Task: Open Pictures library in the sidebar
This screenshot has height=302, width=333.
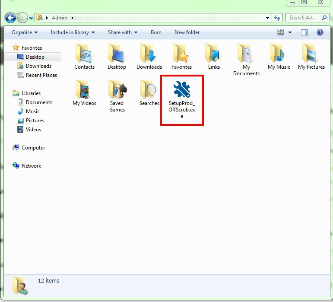Action: coord(35,121)
